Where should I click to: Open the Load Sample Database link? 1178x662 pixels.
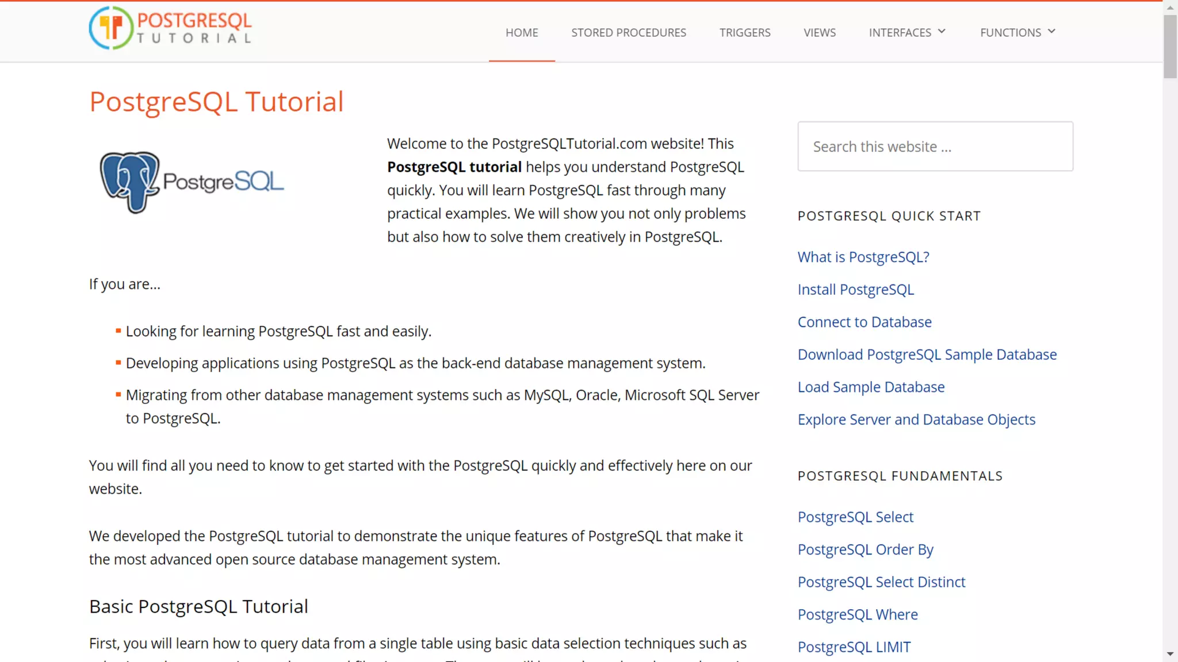point(871,387)
